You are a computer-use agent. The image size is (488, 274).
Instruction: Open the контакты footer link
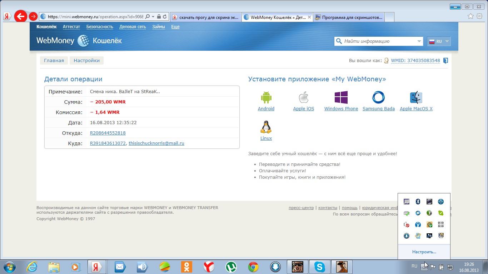pyautogui.click(x=328, y=208)
